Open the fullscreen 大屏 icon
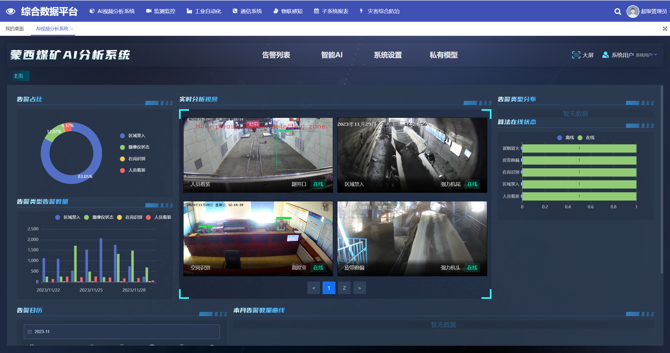This screenshot has height=353, width=670. coord(576,55)
